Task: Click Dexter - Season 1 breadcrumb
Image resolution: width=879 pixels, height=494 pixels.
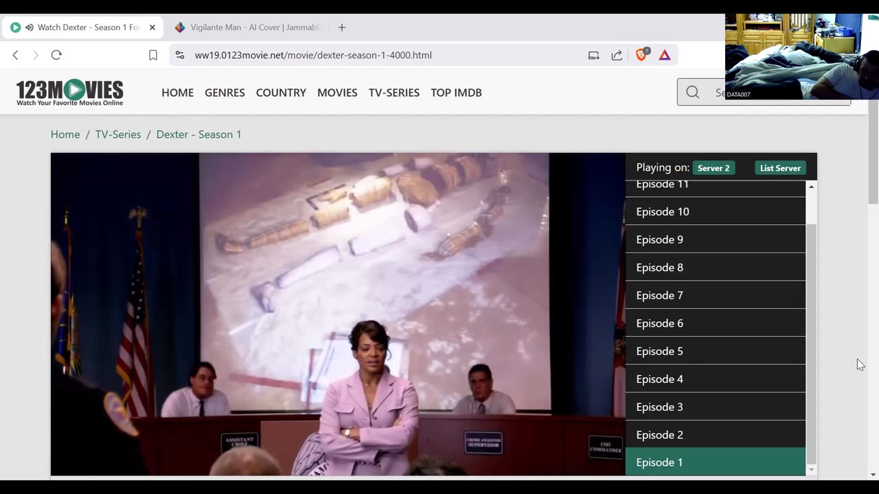Action: coord(198,134)
